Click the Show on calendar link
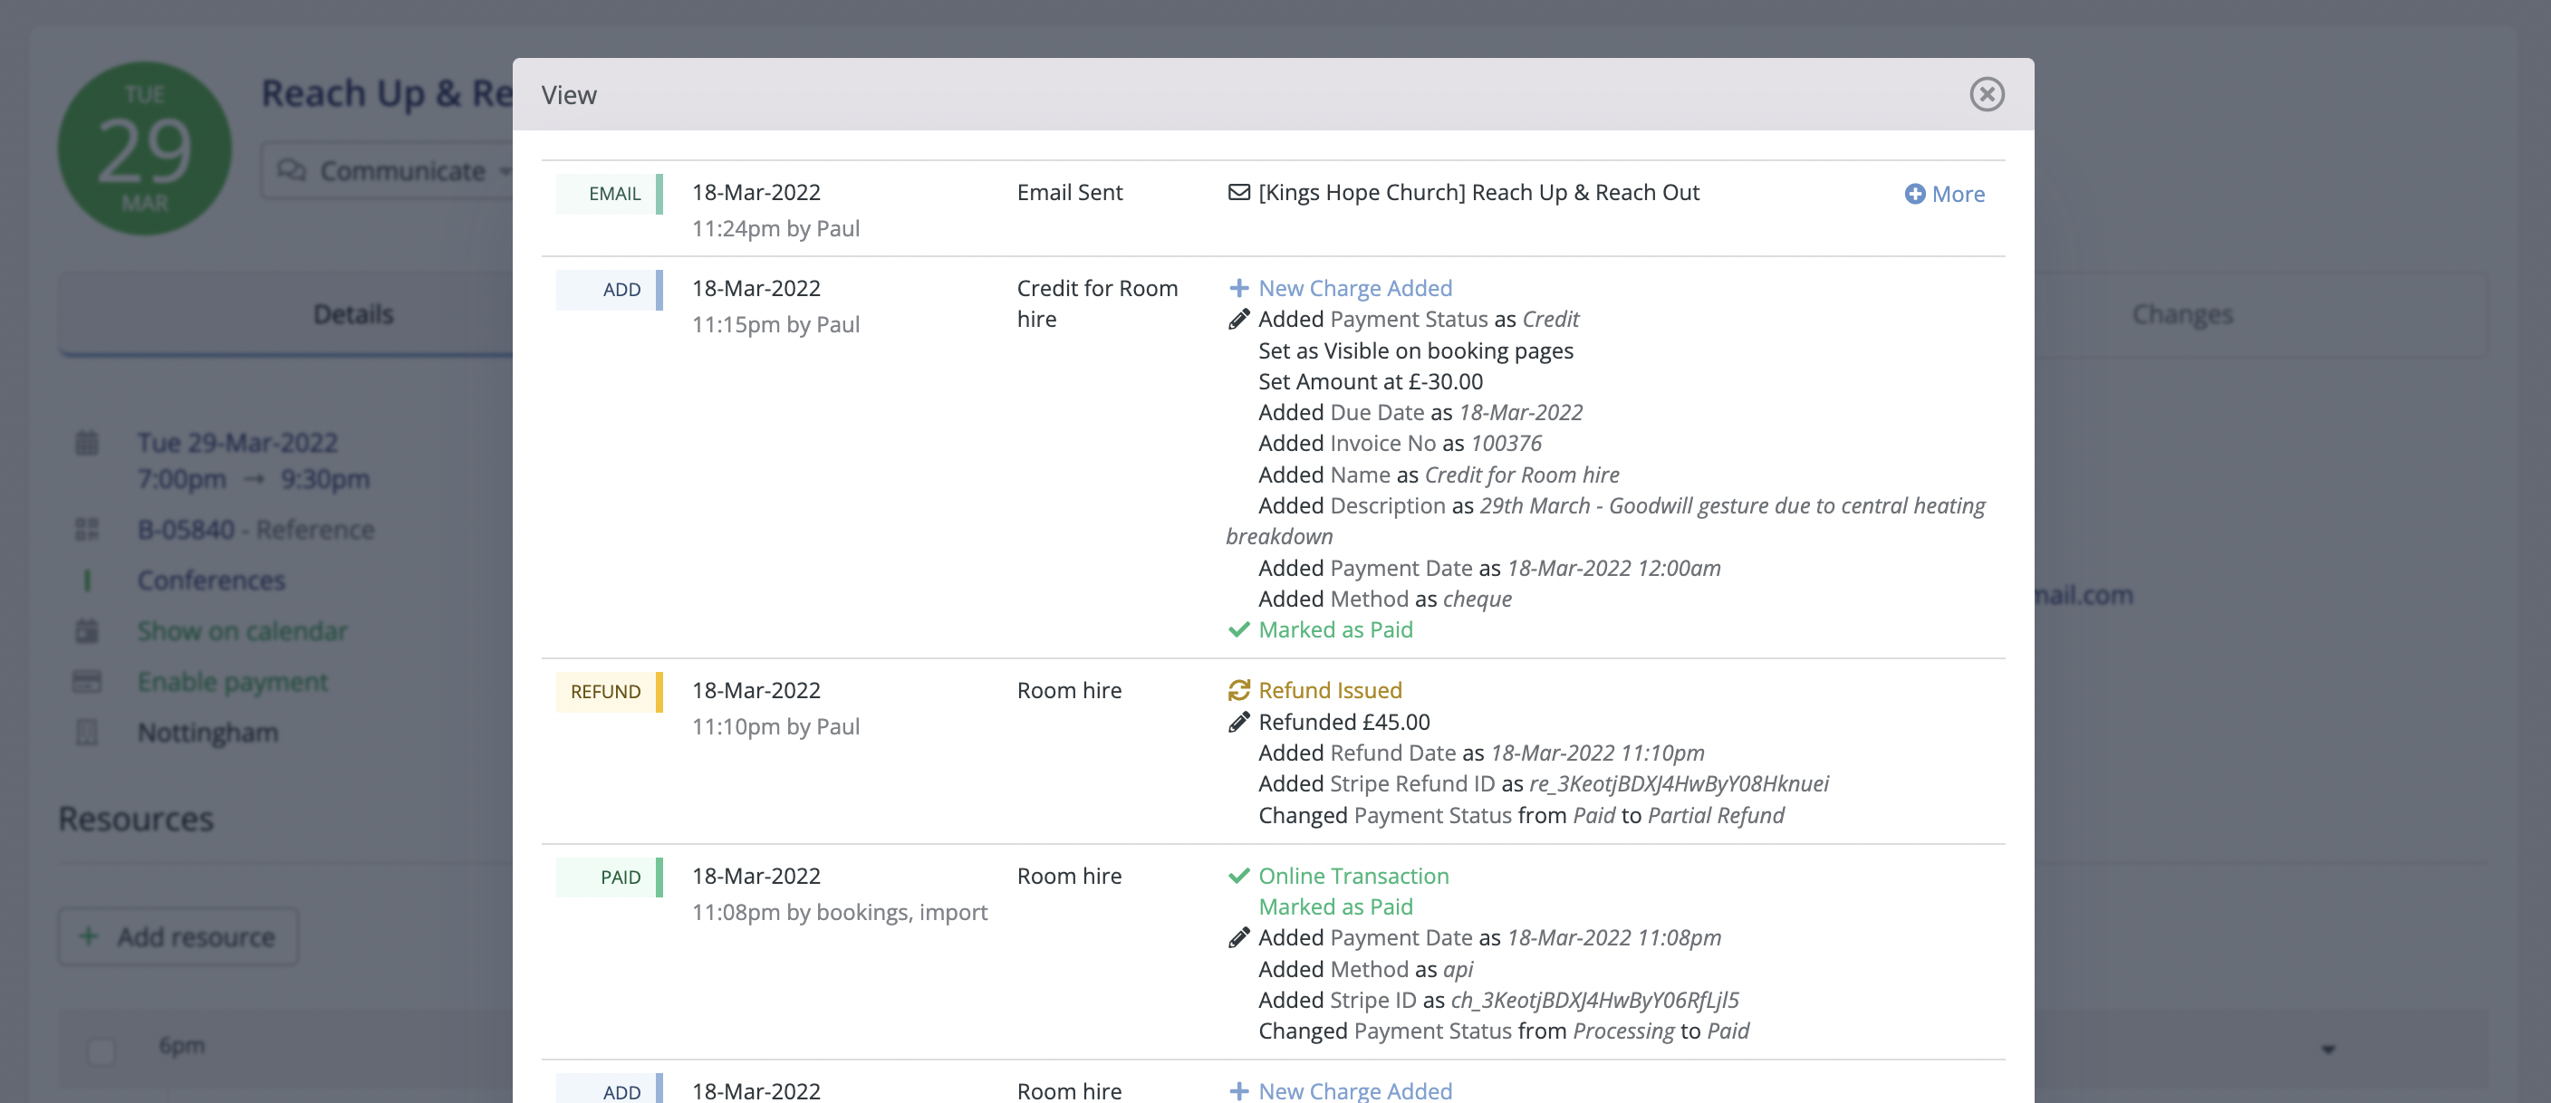The width and height of the screenshot is (2551, 1103). pyautogui.click(x=243, y=630)
